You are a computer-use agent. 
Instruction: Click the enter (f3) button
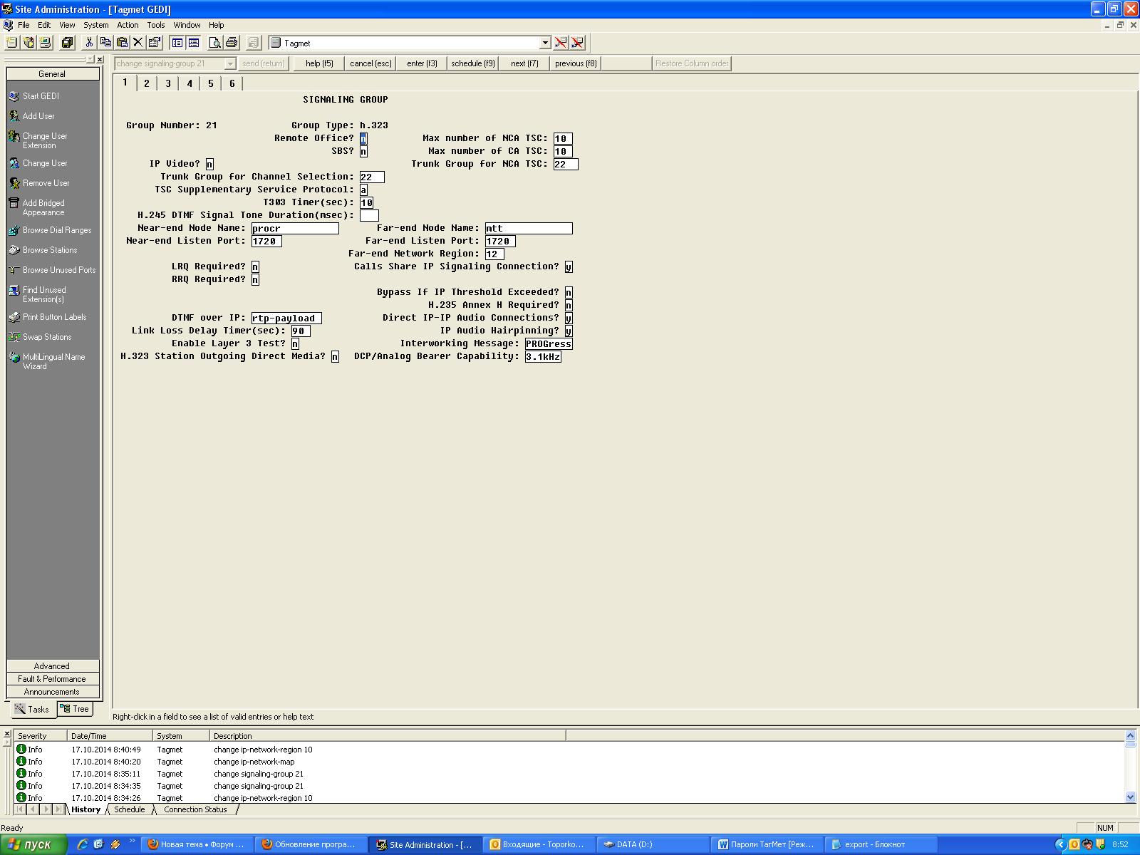coord(422,63)
